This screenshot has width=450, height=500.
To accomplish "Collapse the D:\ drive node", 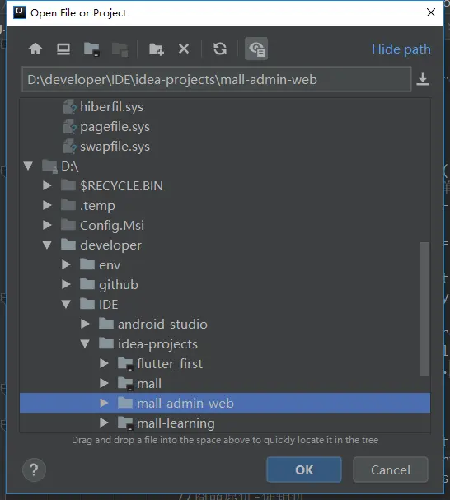I will tap(28, 166).
